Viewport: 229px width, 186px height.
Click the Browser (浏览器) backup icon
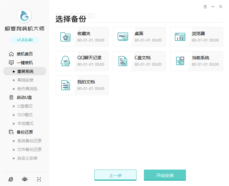click(x=180, y=37)
